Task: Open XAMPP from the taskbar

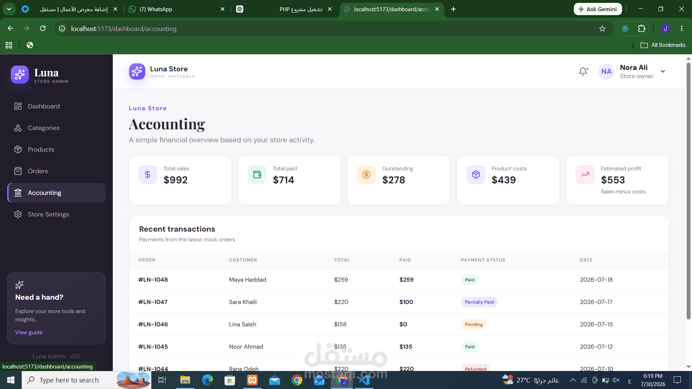Action: coord(252,380)
